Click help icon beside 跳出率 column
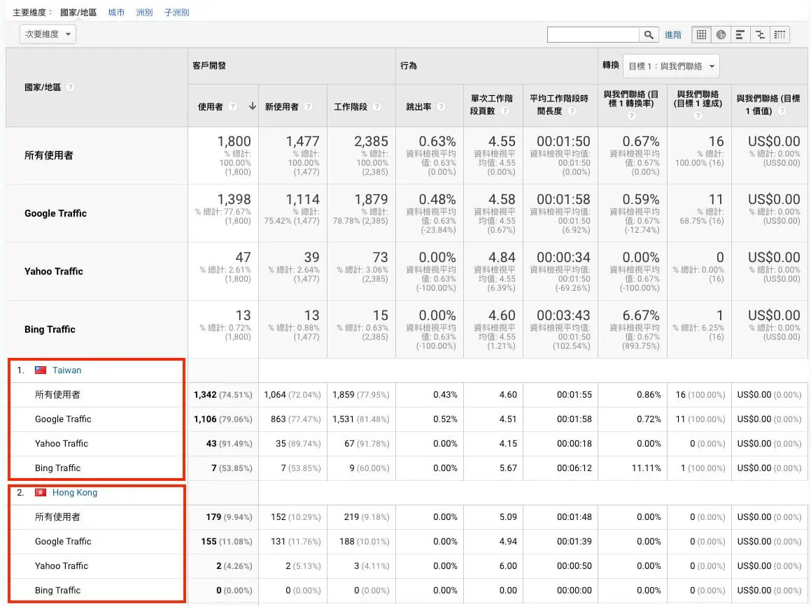811x606 pixels. point(441,106)
